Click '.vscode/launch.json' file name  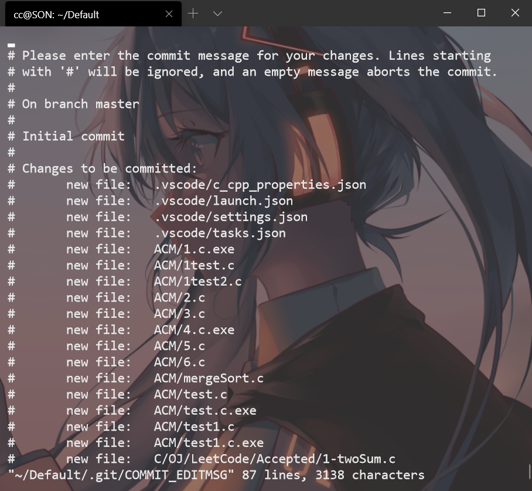(x=223, y=201)
